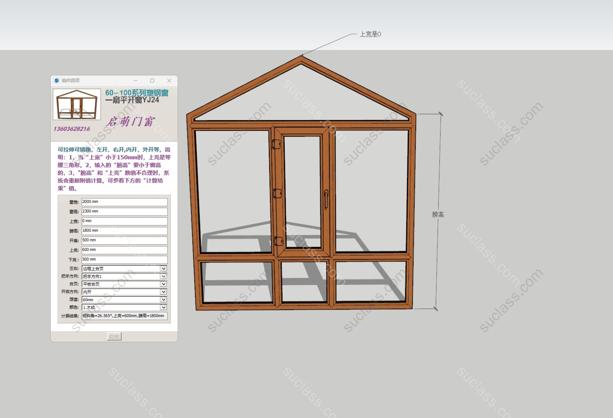This screenshot has width=613, height=418.
Task: Click the 上亮 field showing 600 mm
Action: tap(125, 250)
